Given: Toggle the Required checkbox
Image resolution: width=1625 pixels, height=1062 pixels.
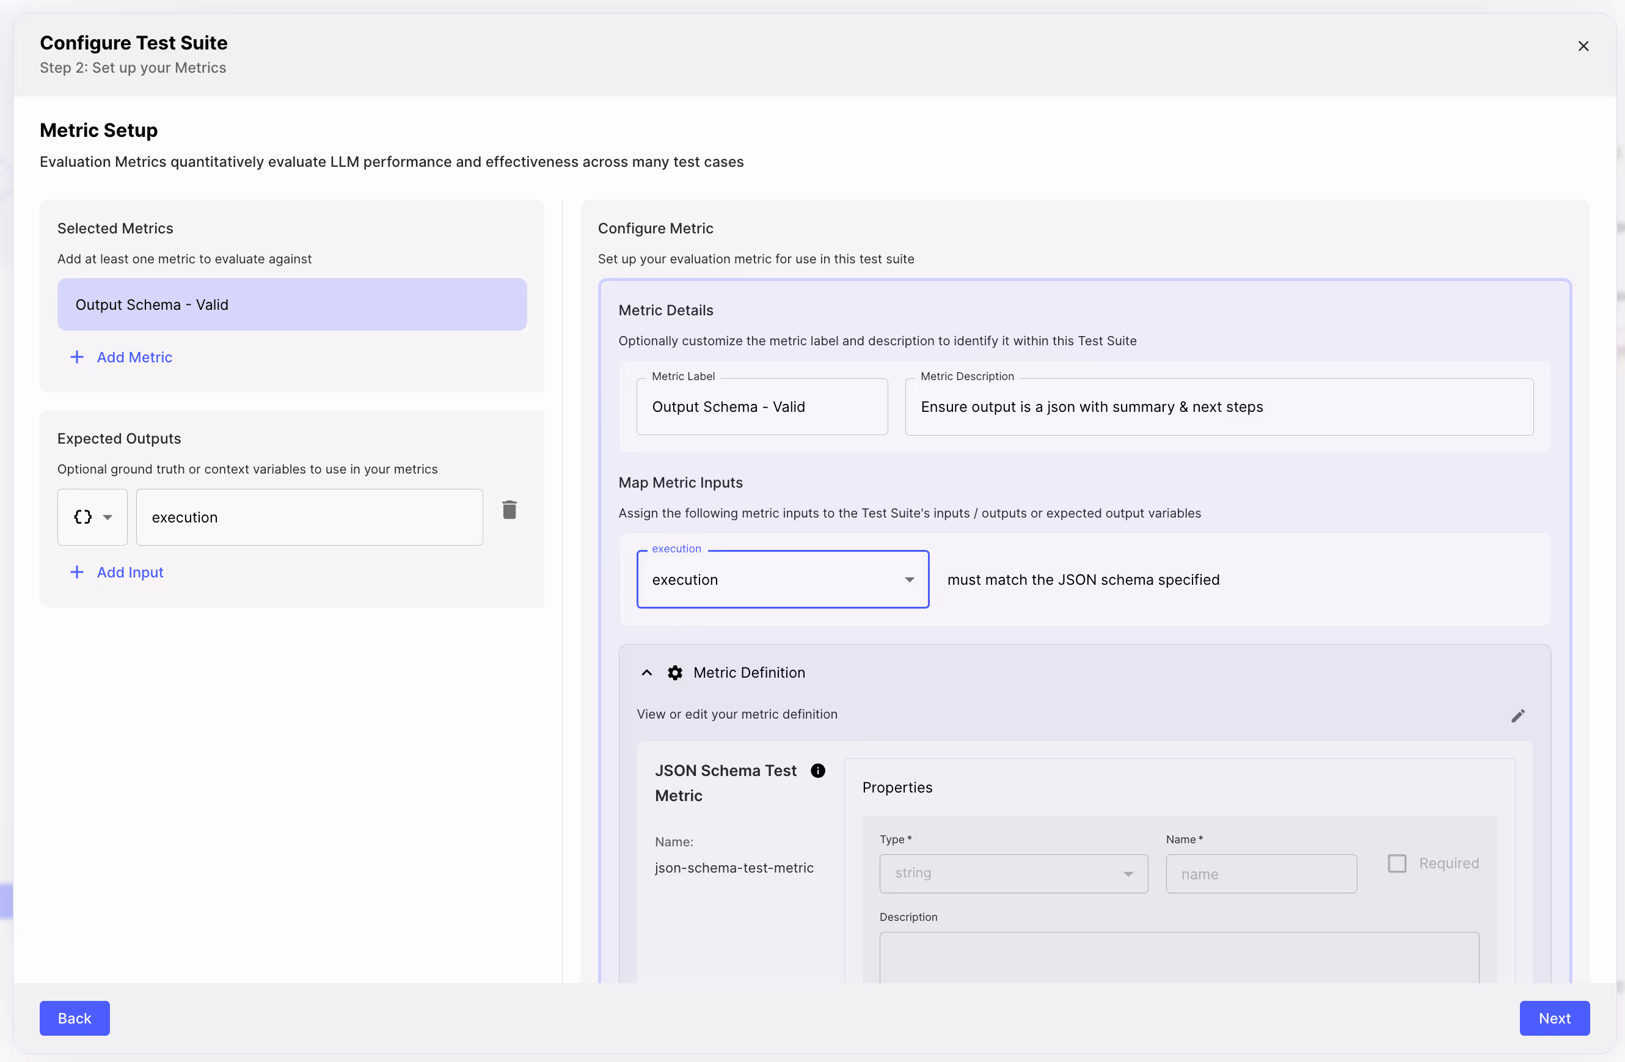Looking at the screenshot, I should click(x=1397, y=863).
